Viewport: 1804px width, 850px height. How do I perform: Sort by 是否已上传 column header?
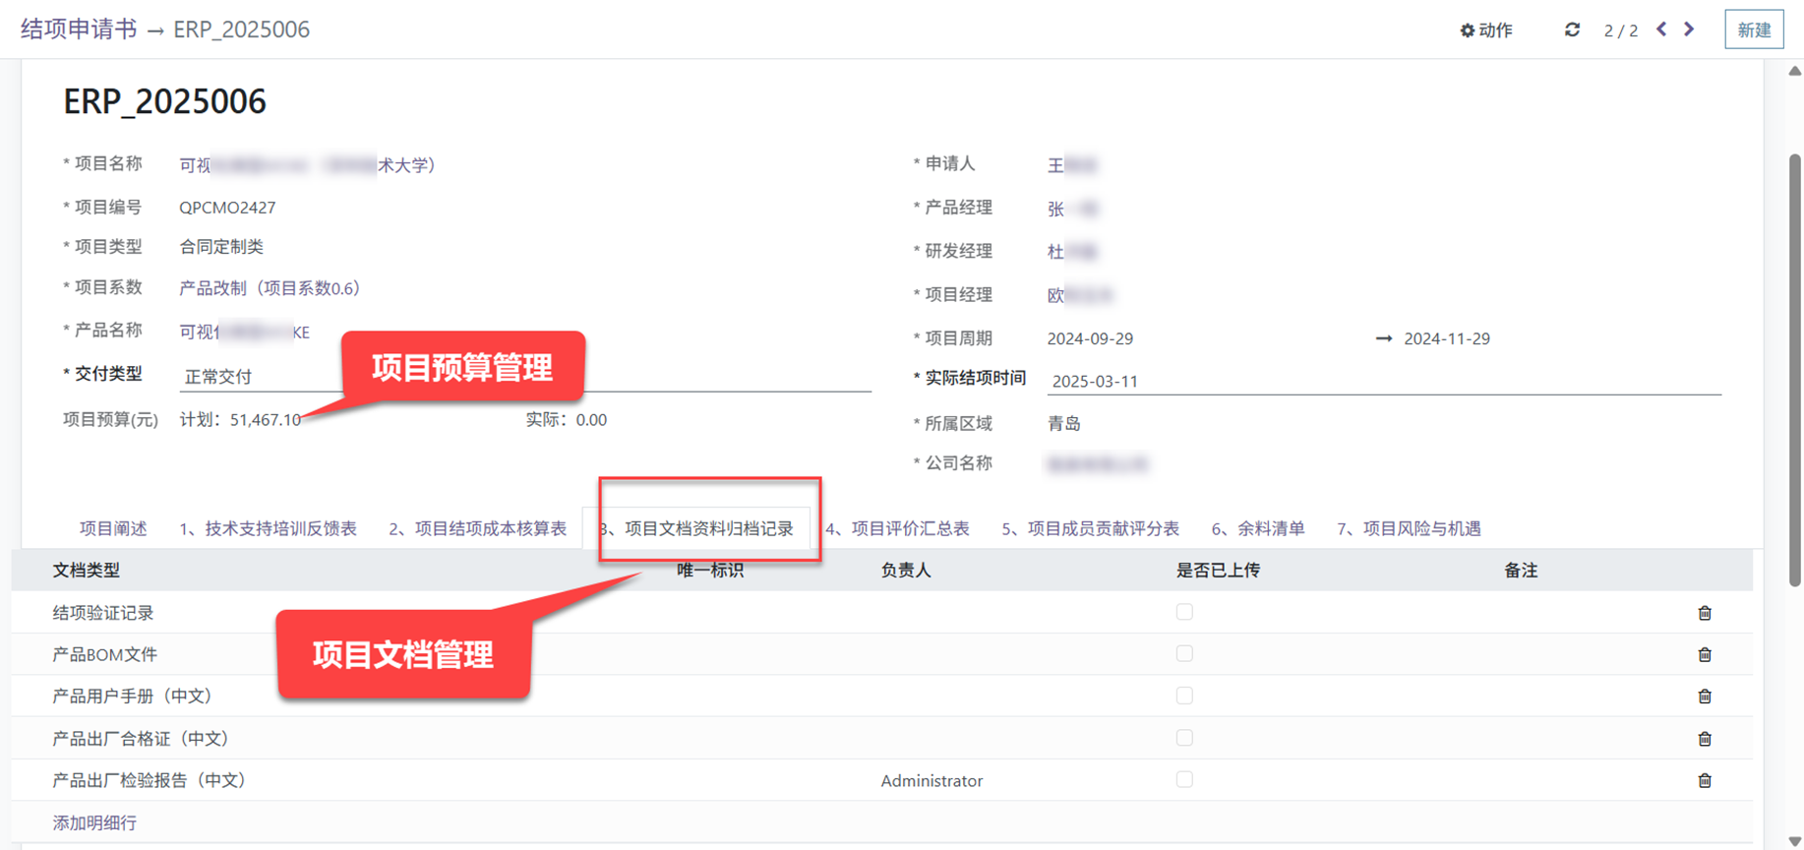click(1218, 571)
